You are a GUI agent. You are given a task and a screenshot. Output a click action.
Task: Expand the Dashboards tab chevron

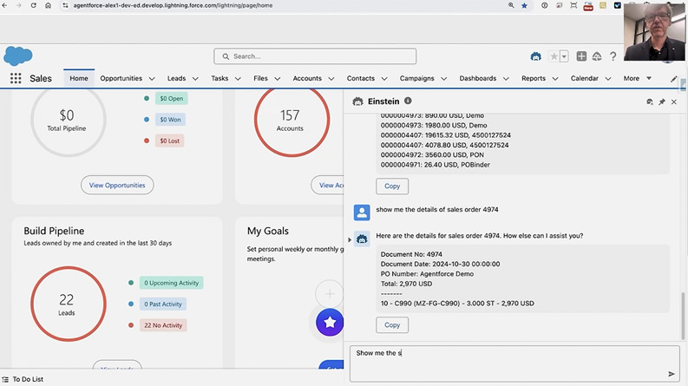(506, 79)
